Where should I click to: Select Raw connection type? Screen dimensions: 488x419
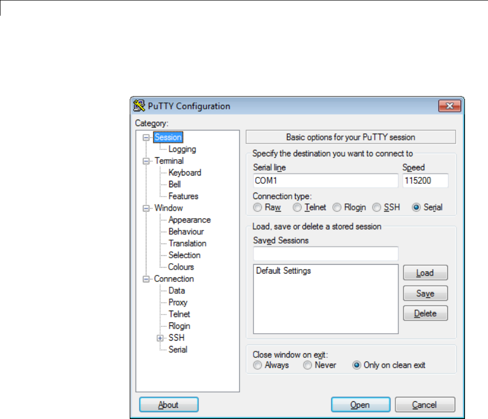[257, 207]
